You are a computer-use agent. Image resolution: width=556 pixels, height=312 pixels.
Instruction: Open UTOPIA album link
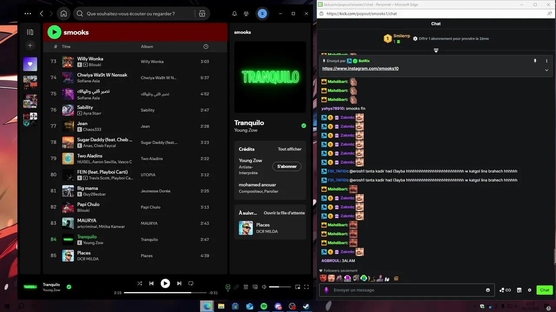[148, 175]
